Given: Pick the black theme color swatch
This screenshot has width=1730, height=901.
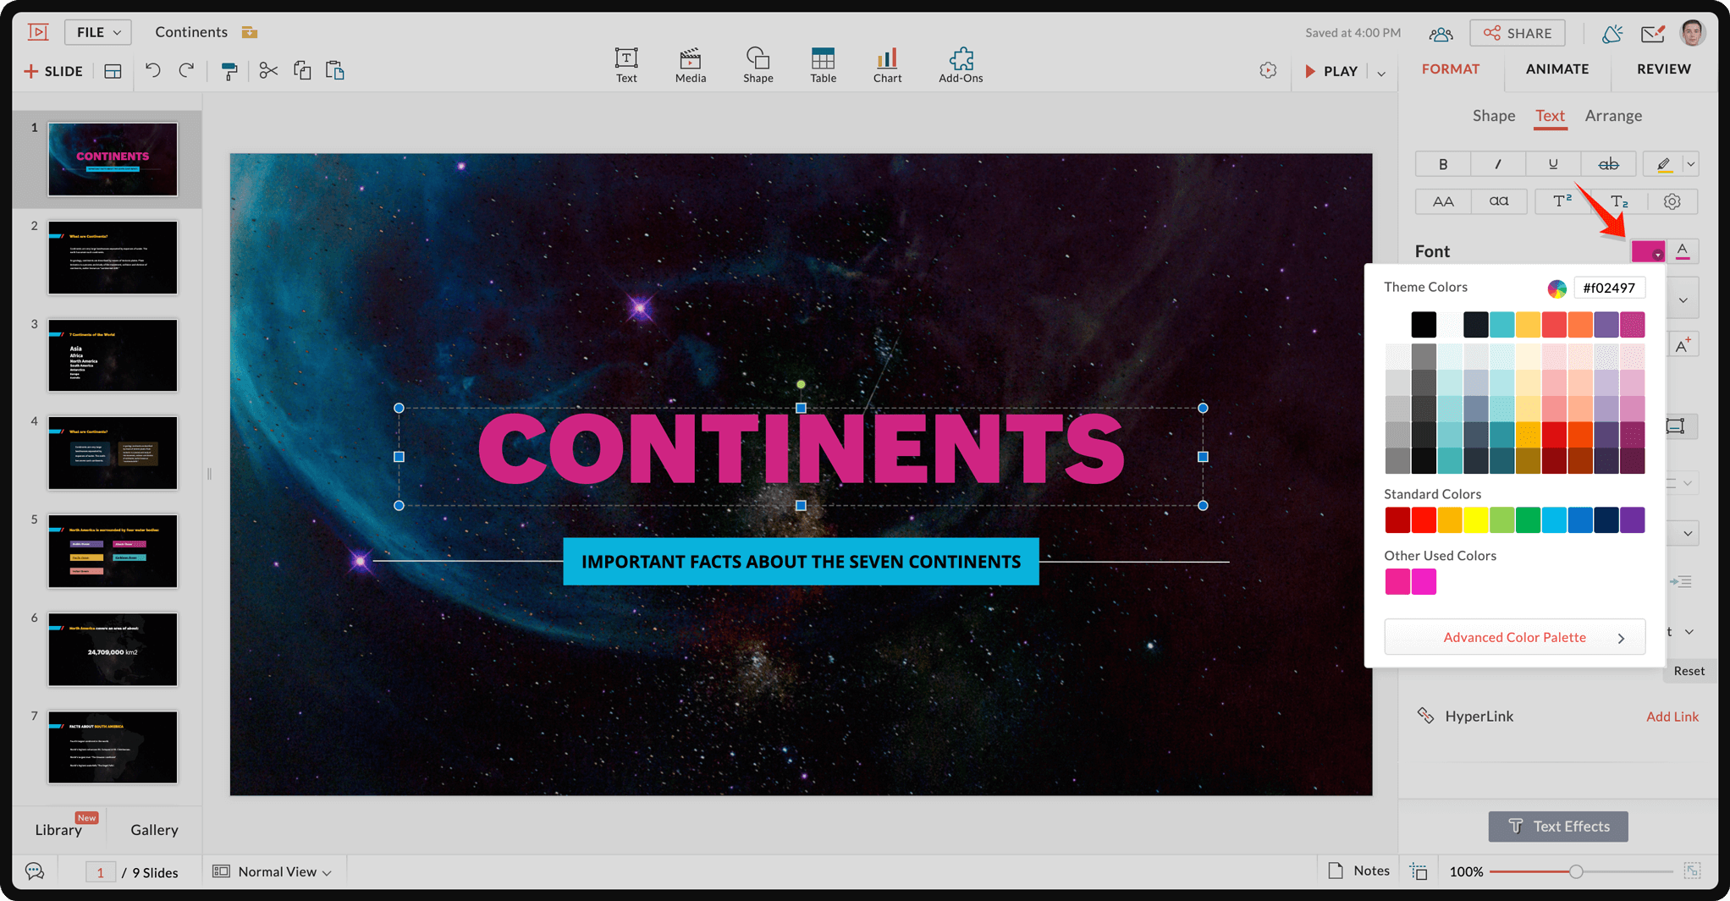Looking at the screenshot, I should 1424,324.
